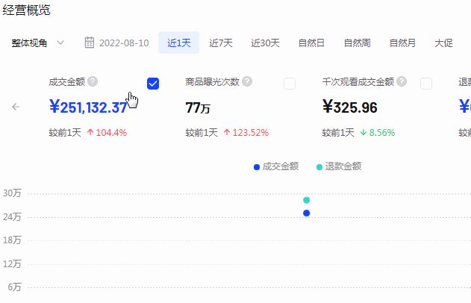
Task: Click the 12万 axis label
Action: pyautogui.click(x=12, y=263)
